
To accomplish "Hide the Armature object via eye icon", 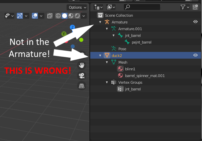I will 195,22.
